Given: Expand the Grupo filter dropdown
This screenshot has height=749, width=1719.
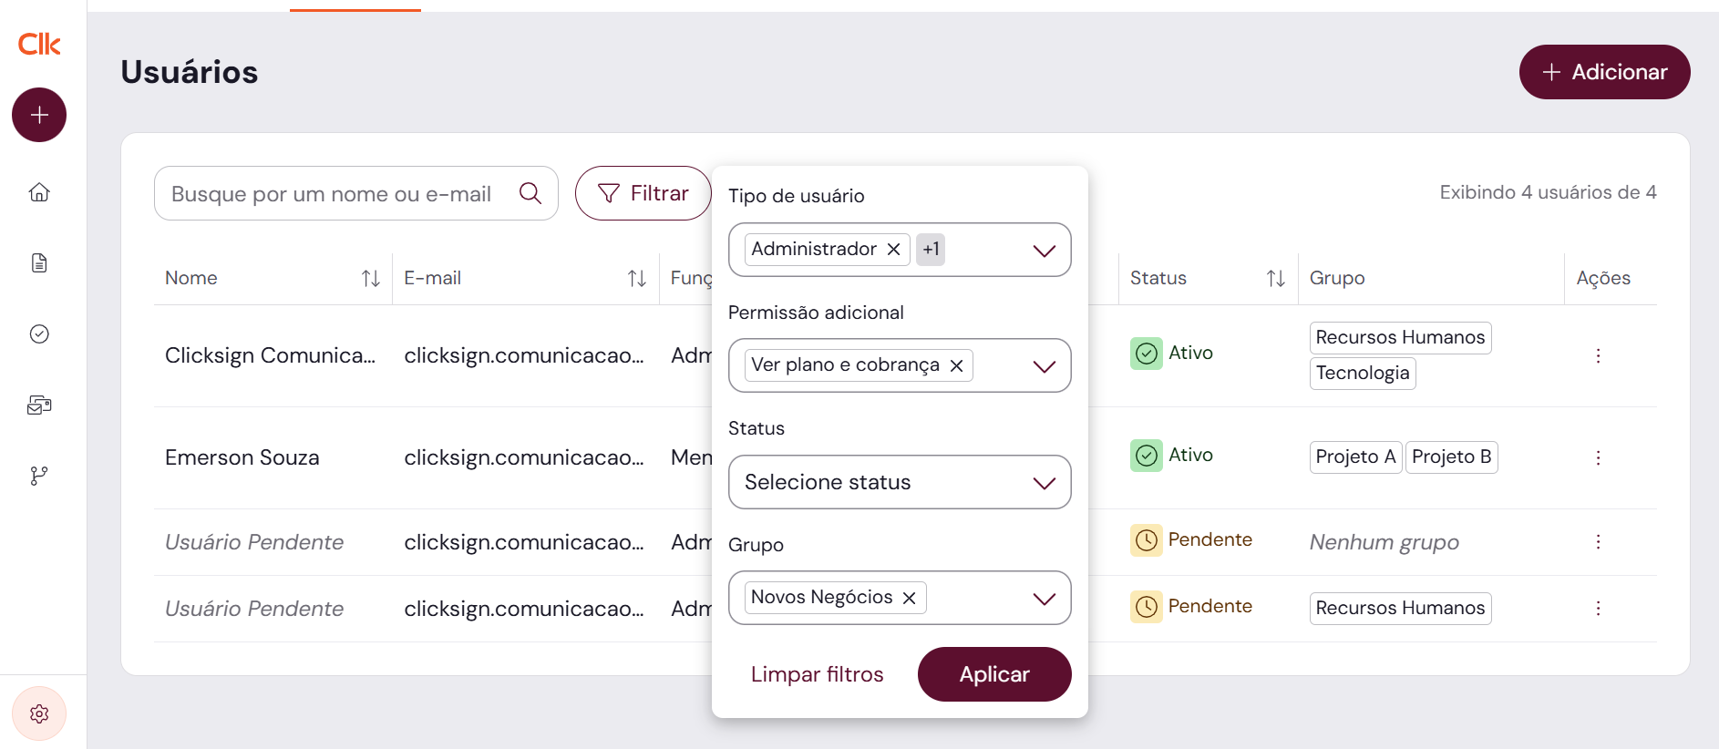Looking at the screenshot, I should tap(1044, 599).
